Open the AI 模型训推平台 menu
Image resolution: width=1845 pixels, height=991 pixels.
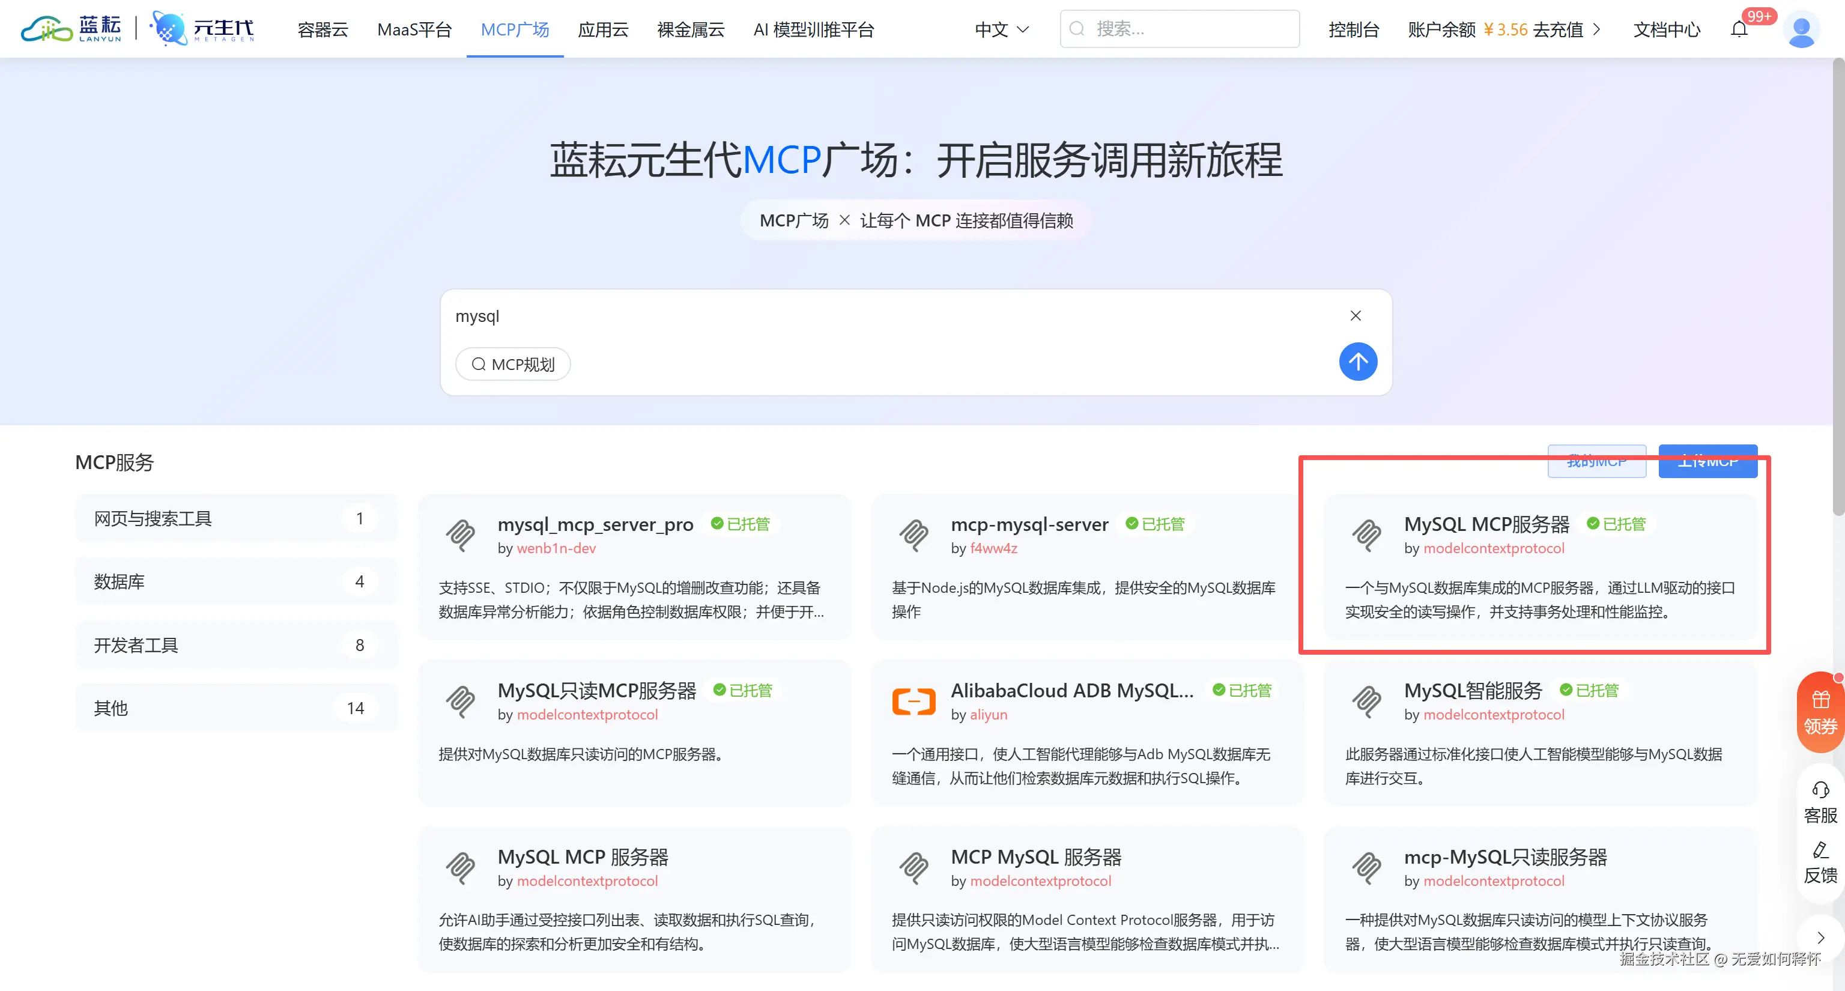(814, 29)
